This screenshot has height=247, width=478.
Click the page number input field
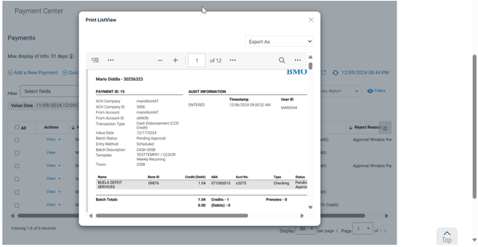[x=197, y=60]
